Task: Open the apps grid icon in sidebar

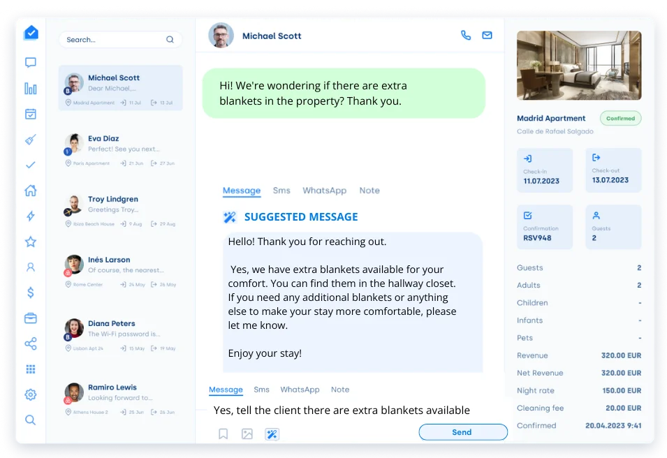Action: coord(31,369)
